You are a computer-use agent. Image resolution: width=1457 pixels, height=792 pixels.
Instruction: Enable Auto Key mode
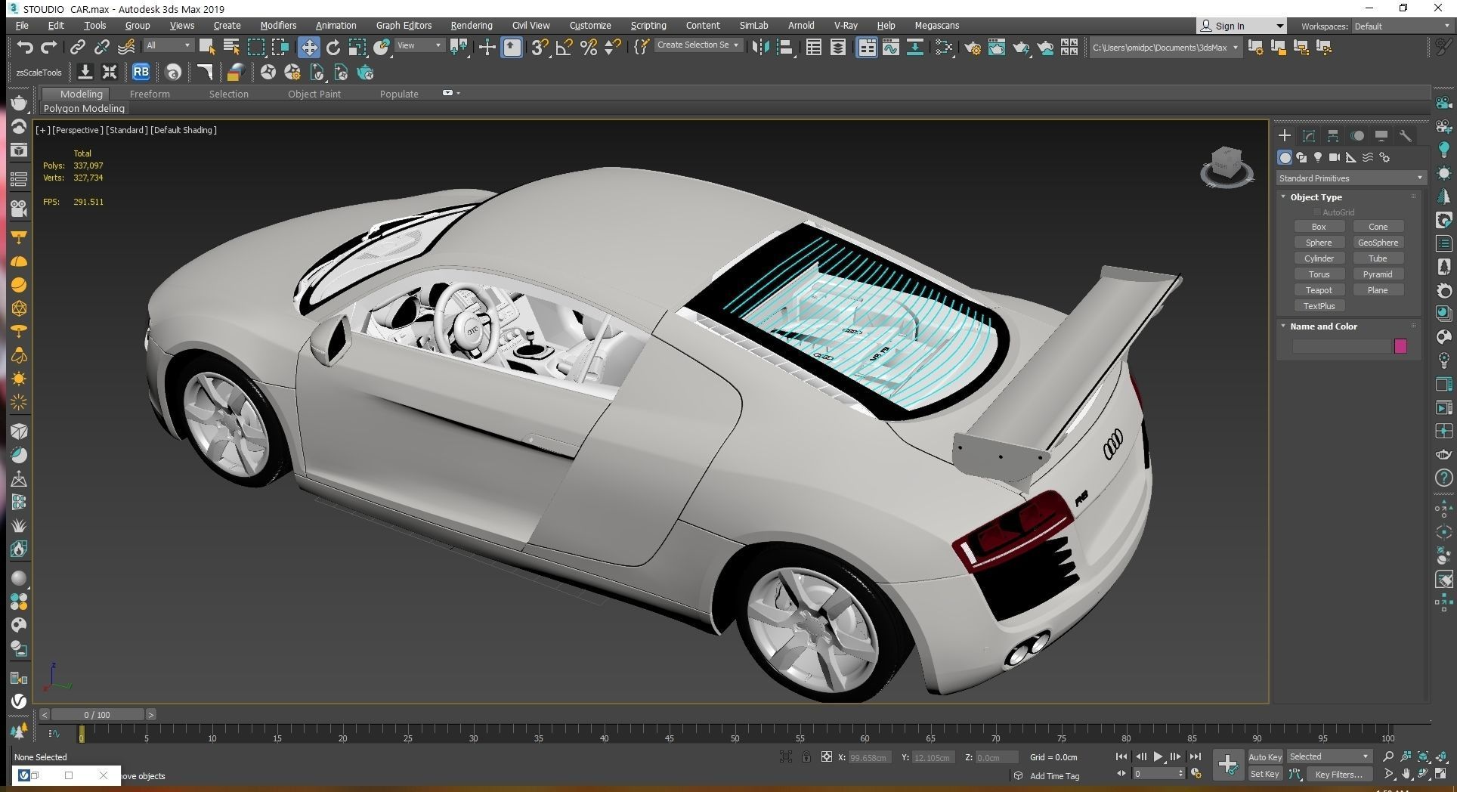point(1265,756)
